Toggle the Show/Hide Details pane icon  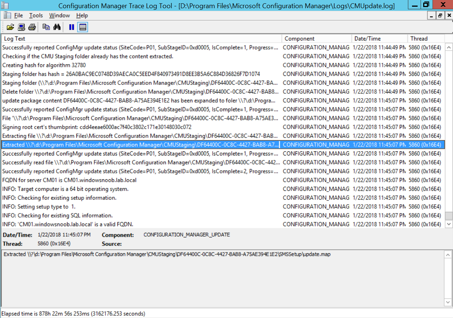pos(83,27)
